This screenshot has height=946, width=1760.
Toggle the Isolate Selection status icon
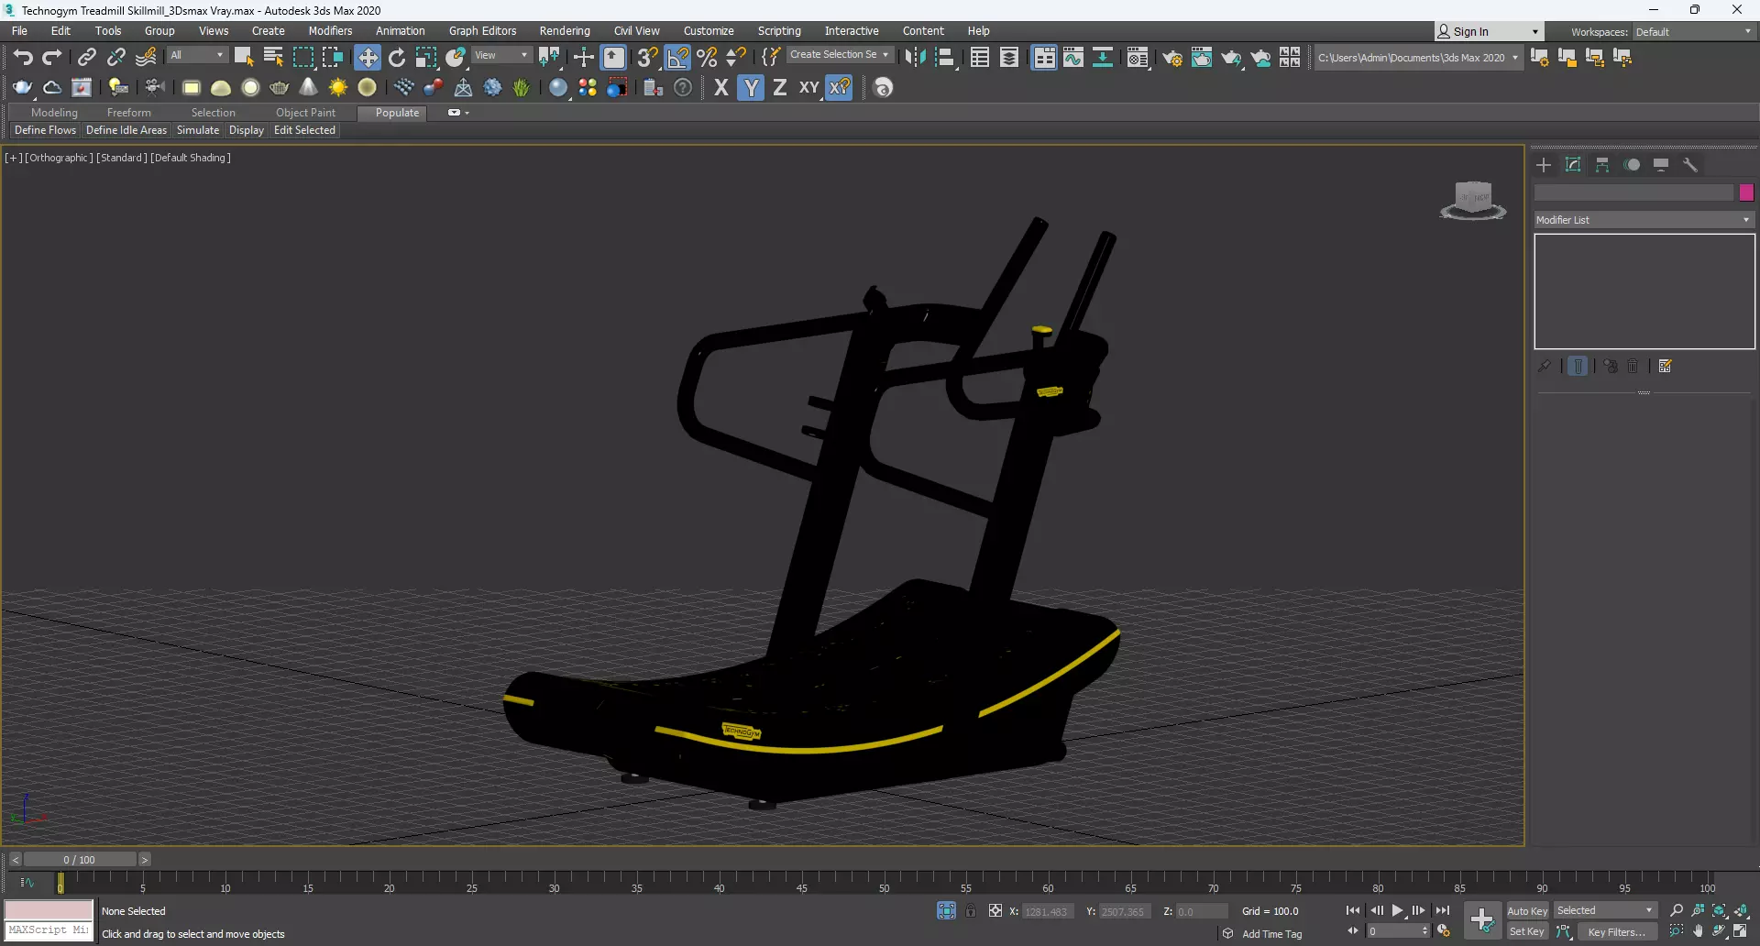pyautogui.click(x=946, y=910)
